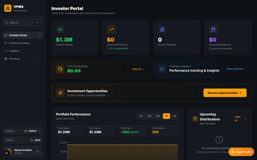Expand Investor Portal menu chevron
Screen dimensions: 257x160
click(40, 35)
